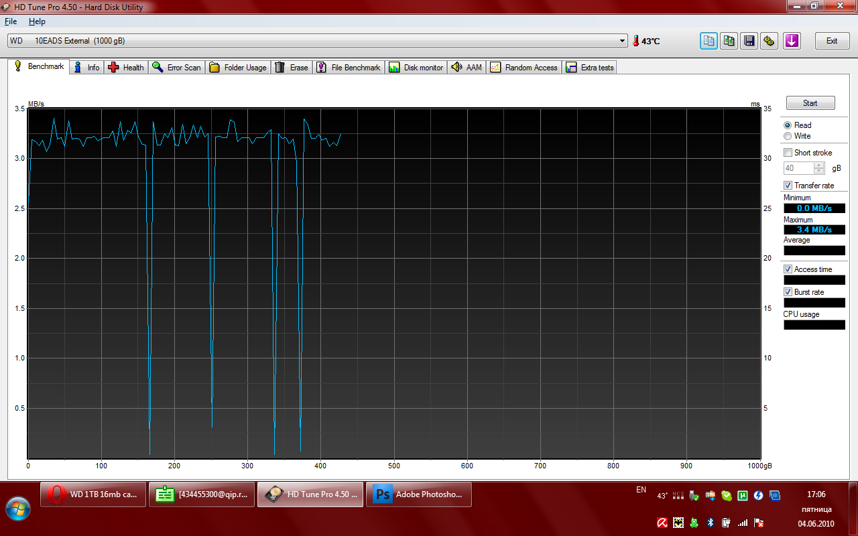Select the Read radio button
The height and width of the screenshot is (536, 858).
point(788,125)
